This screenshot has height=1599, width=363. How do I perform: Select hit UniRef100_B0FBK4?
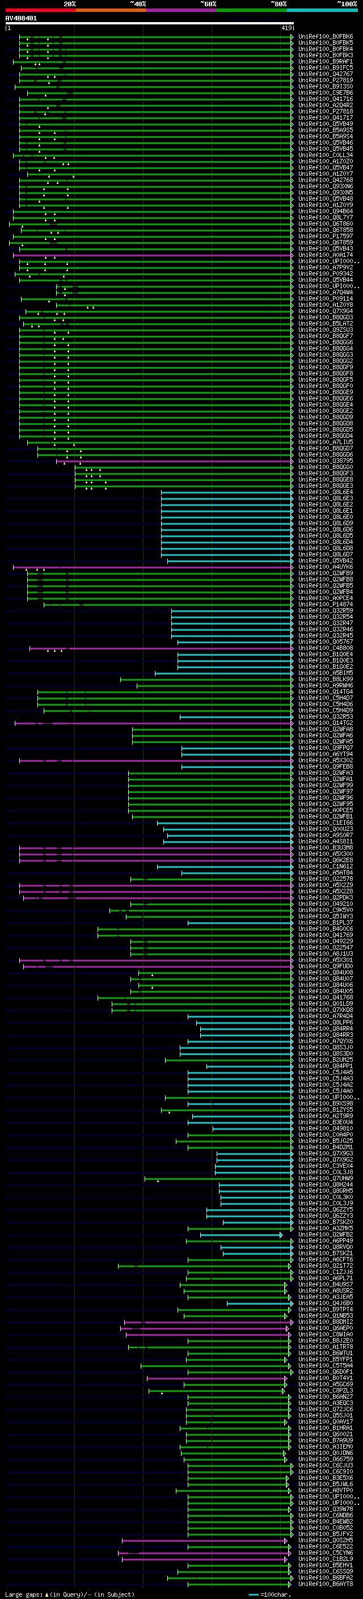pos(325,49)
